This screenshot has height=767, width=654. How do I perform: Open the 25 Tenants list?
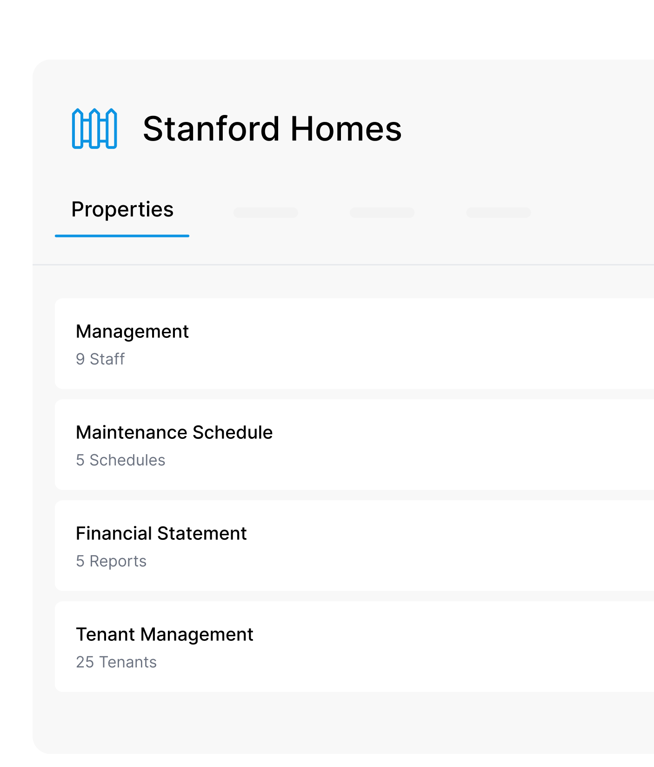[116, 662]
